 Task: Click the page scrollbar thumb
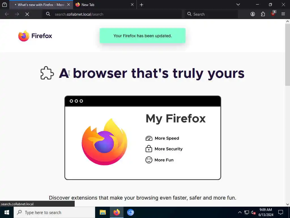287,55
